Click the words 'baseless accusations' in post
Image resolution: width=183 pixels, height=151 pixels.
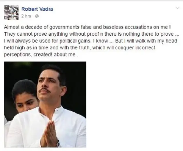tap(128, 27)
